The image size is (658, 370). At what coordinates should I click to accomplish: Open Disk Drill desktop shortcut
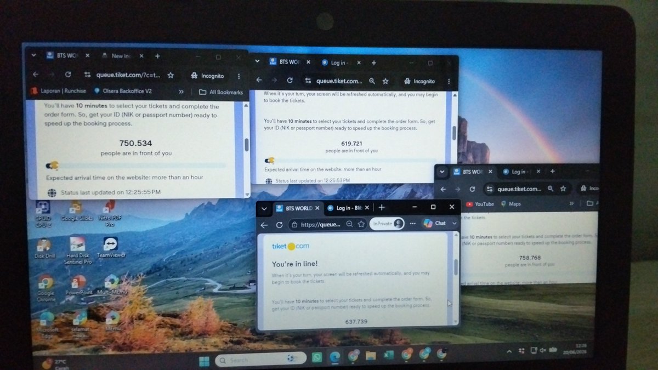(43, 248)
